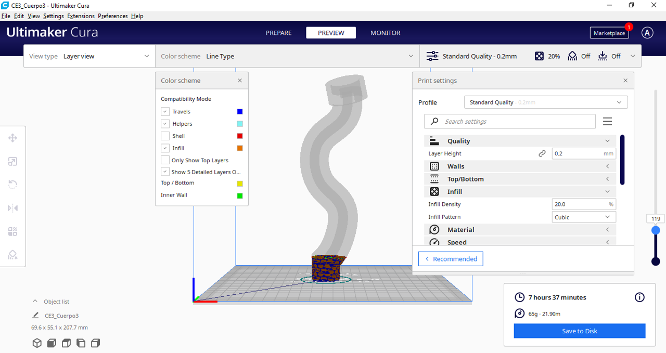The height and width of the screenshot is (353, 666).
Task: Open the Infill Pattern Cubic dropdown
Action: coord(584,217)
